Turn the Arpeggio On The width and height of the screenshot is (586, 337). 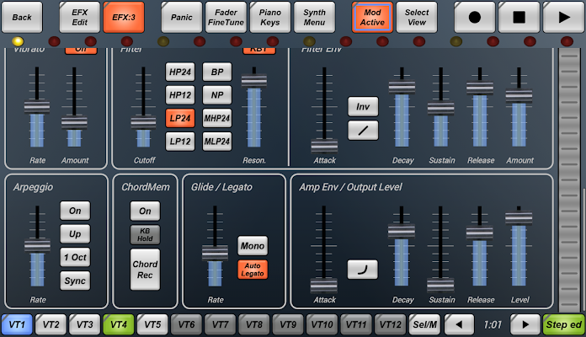[x=75, y=211]
